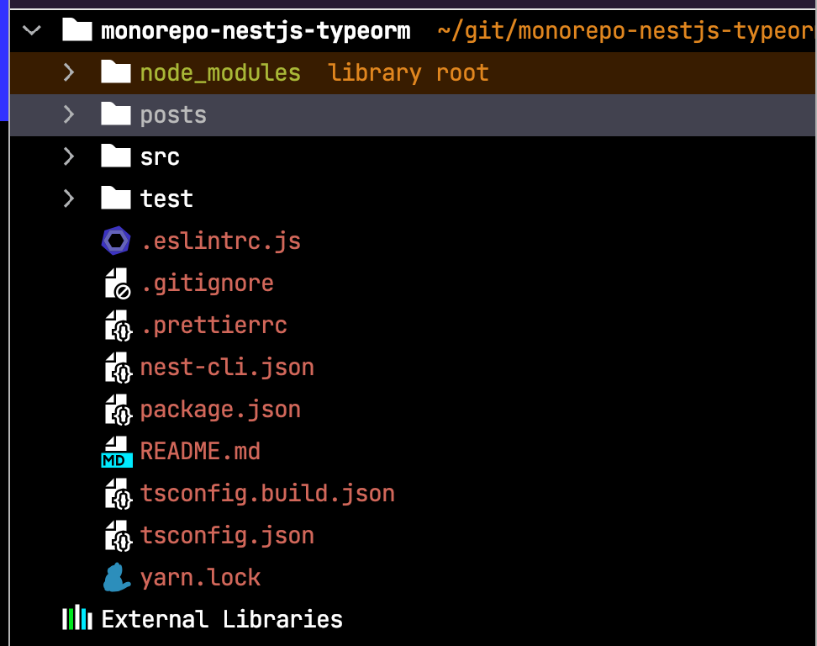Click the posts folder icon

coord(116,114)
